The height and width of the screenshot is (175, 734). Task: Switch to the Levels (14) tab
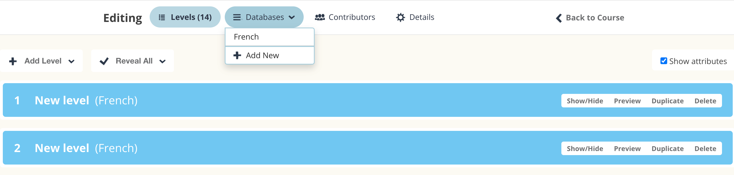pos(185,17)
